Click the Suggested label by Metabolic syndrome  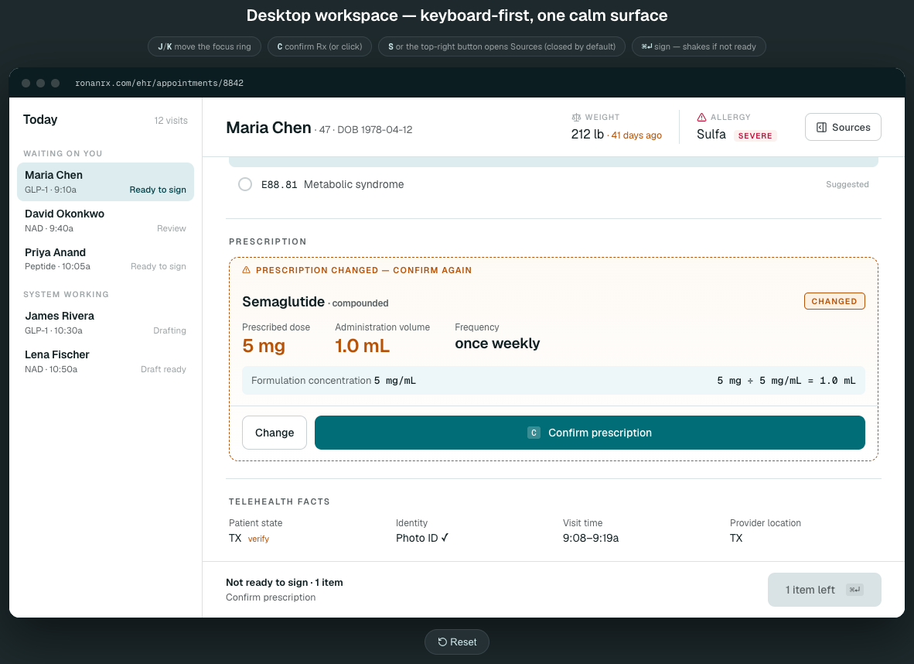tap(847, 184)
